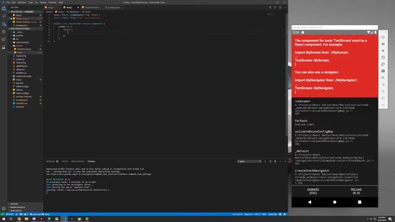
Task: Click the emulator power button
Action: (x=383, y=37)
